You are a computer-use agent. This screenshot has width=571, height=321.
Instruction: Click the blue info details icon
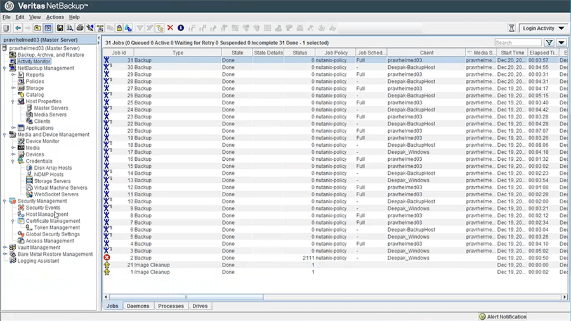pyautogui.click(x=181, y=28)
